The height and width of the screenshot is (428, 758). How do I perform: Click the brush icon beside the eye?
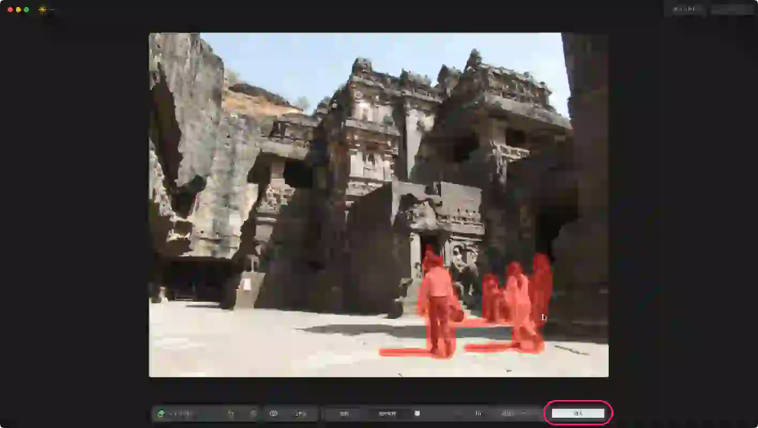click(300, 414)
